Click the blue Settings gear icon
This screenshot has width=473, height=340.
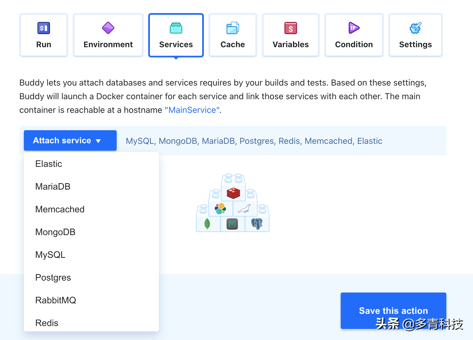click(x=415, y=28)
